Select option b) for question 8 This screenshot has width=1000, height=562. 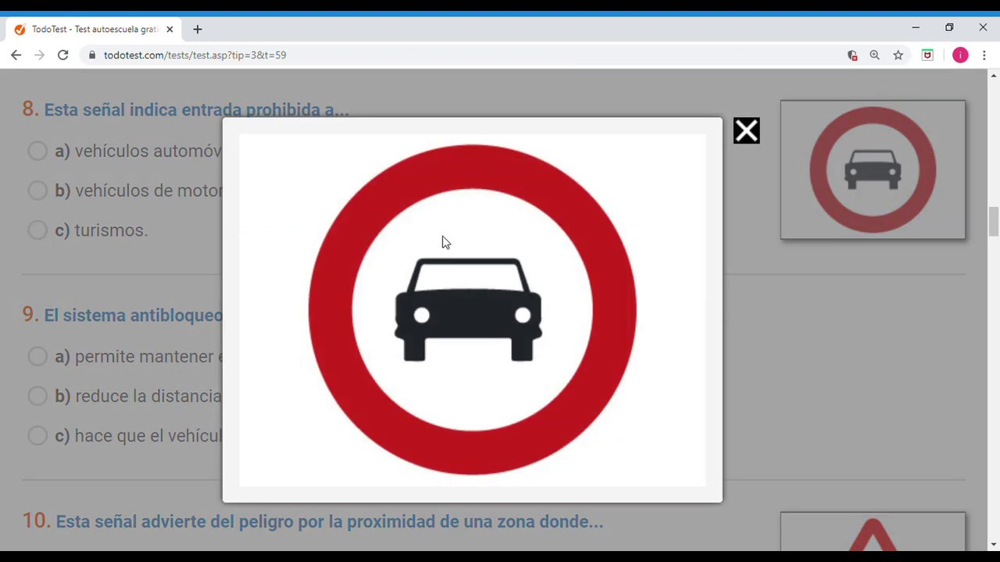point(37,190)
